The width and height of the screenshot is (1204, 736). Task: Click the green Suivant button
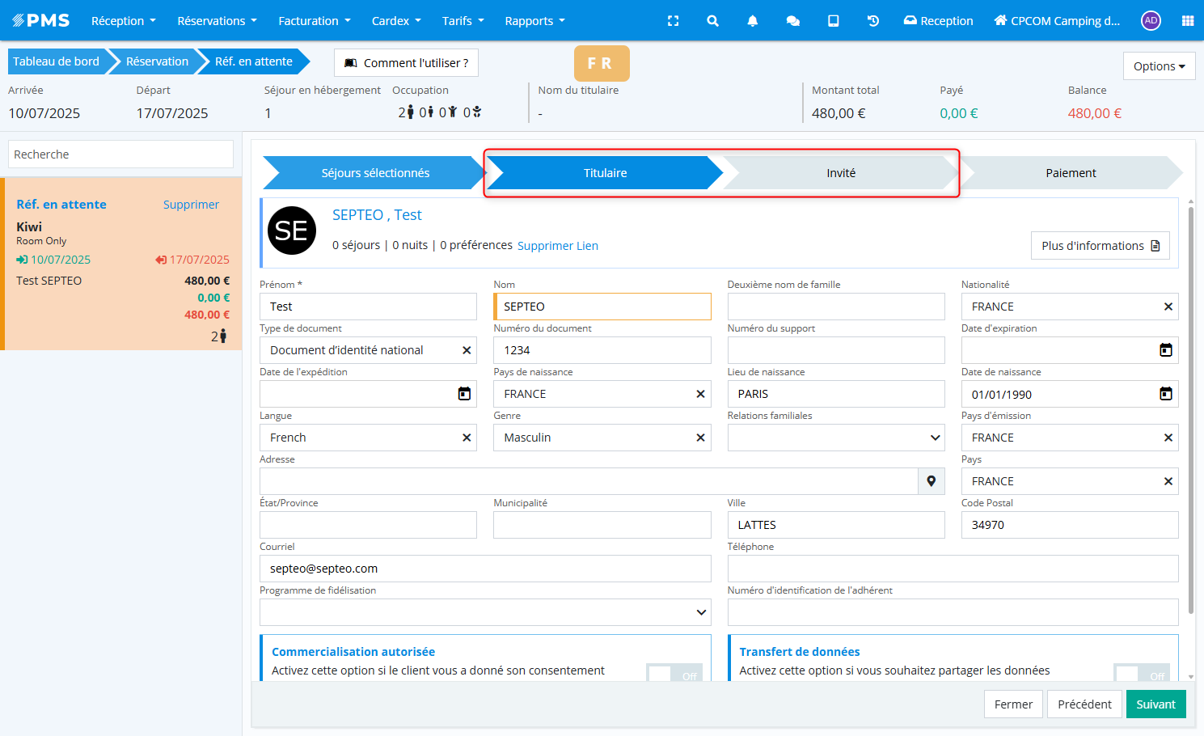point(1155,704)
